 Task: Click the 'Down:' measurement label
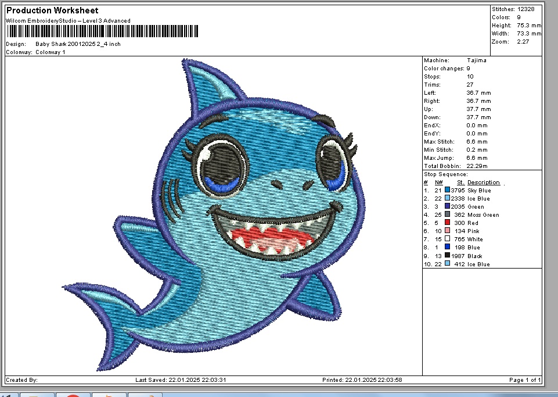pyautogui.click(x=432, y=117)
